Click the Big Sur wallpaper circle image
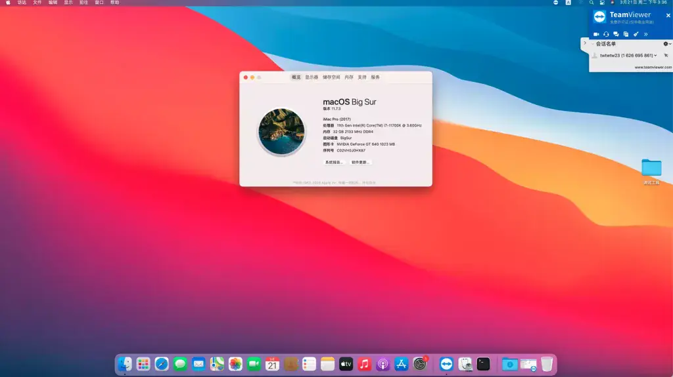 pos(281,132)
